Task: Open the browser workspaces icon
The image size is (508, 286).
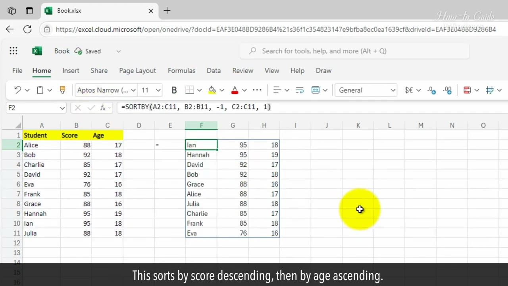Action: (12, 11)
